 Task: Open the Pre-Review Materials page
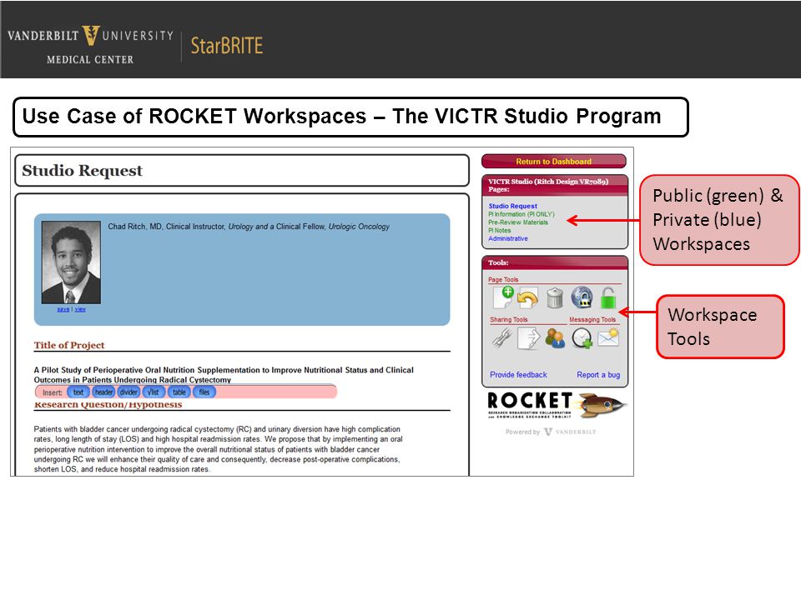(518, 222)
